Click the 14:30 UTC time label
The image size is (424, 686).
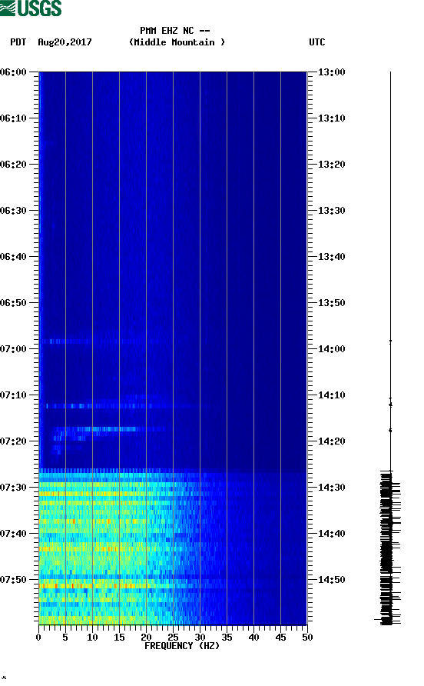(x=331, y=488)
